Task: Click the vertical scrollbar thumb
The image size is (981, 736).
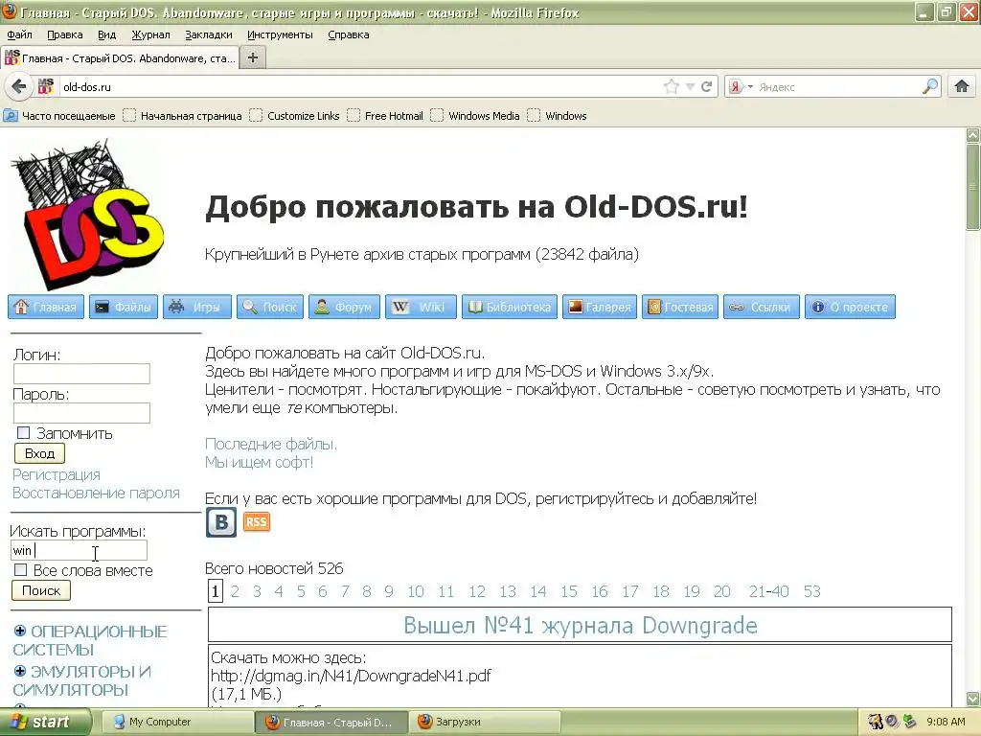Action: 973,187
